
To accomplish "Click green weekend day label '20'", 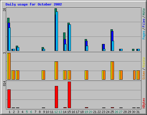I will [x=90, y=112].
